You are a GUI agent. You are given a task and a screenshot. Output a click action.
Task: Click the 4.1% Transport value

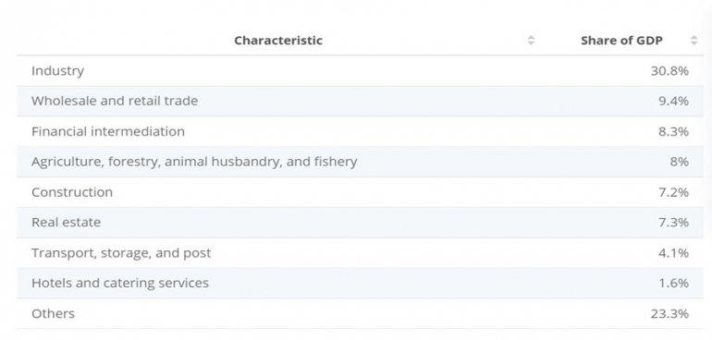(673, 253)
